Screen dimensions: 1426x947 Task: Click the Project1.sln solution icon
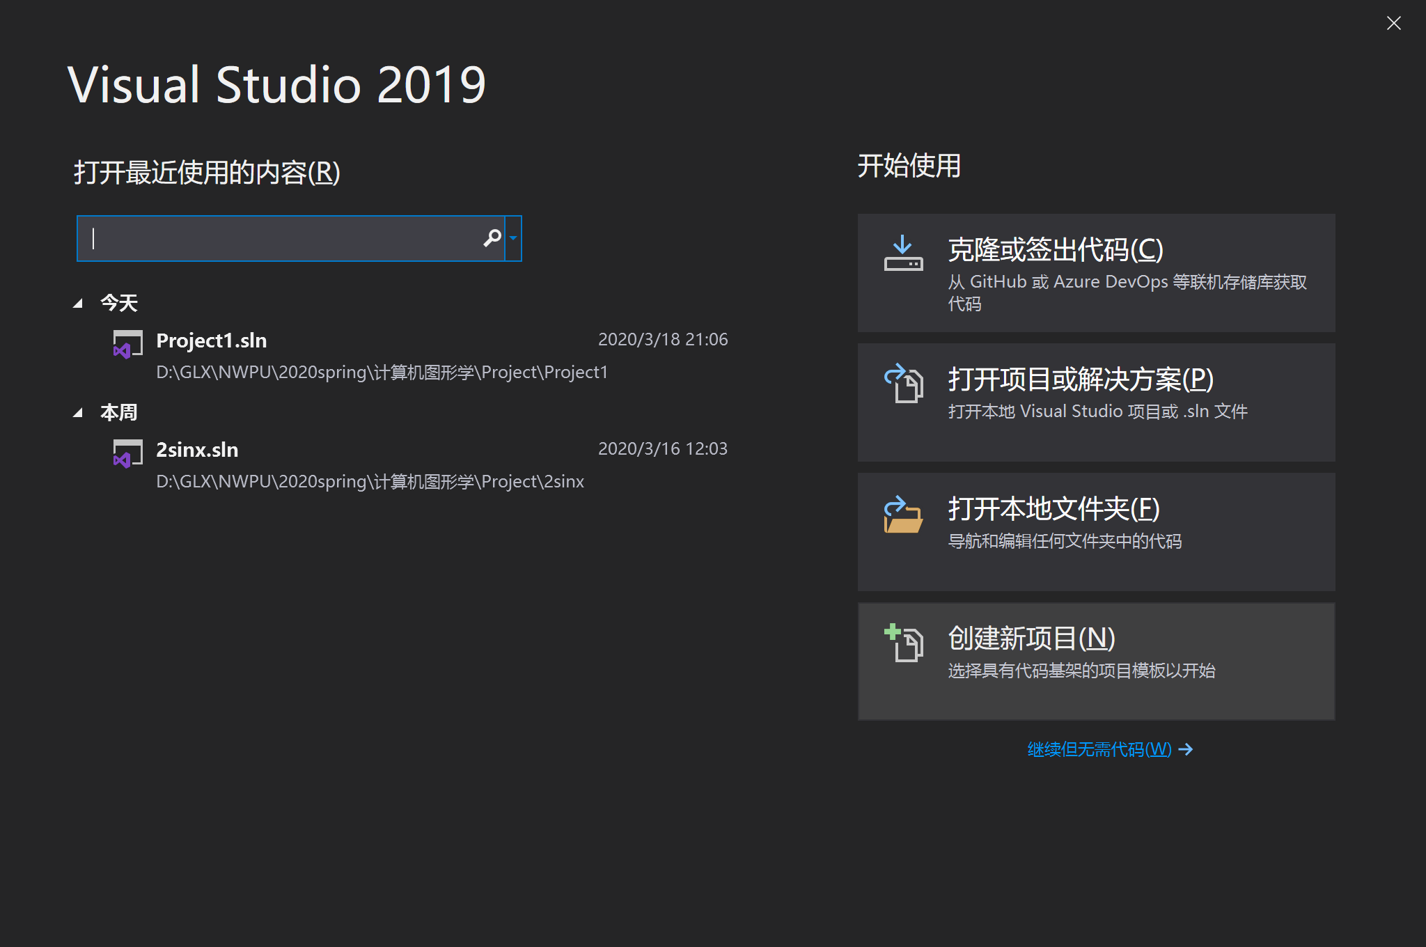[x=127, y=344]
